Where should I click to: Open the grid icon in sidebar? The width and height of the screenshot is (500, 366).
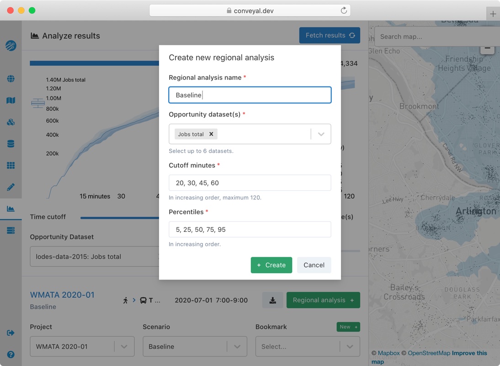point(11,165)
